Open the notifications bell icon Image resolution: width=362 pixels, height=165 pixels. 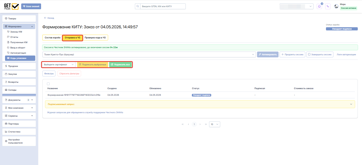pyautogui.click(x=319, y=6)
